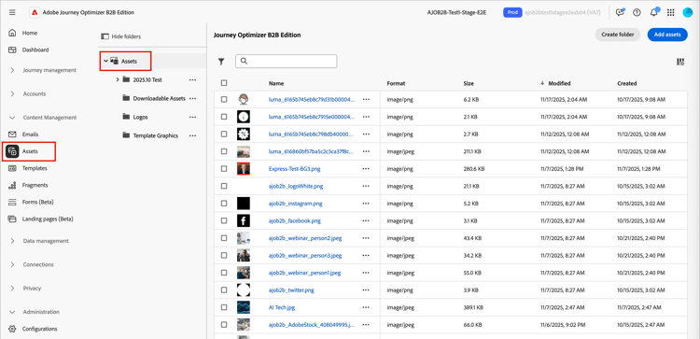Click the asset search input field

point(287,62)
